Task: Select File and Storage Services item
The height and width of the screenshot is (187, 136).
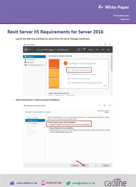Action: coord(35,65)
